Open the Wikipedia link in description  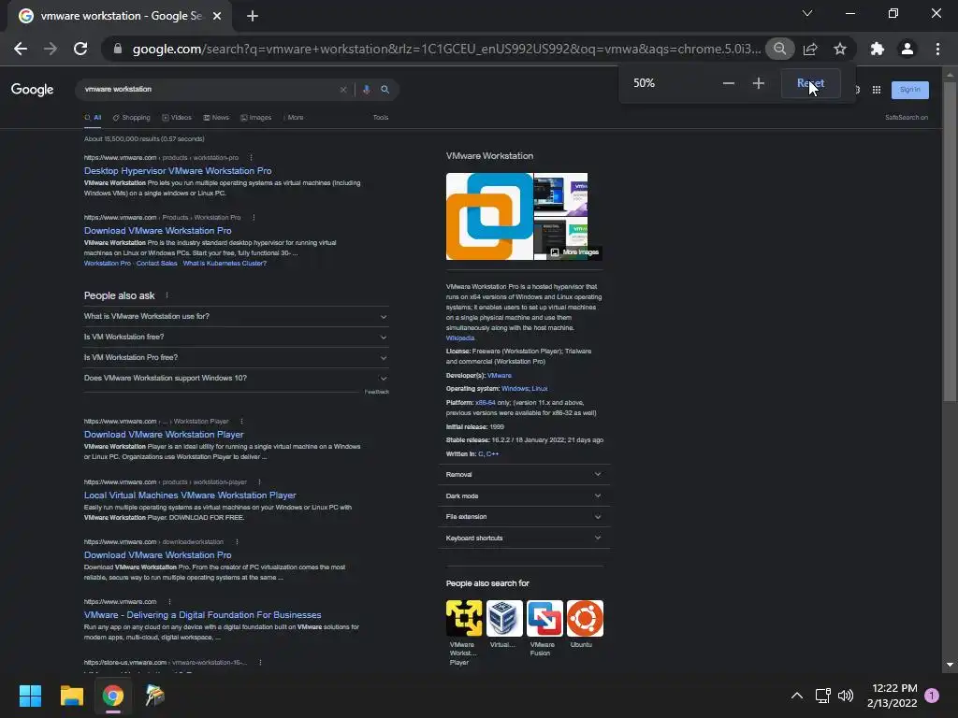tap(460, 337)
